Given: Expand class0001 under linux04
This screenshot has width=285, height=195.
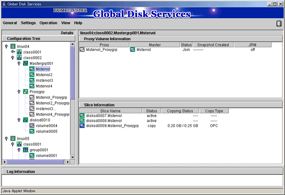Looking at the screenshot, I should tap(13, 52).
